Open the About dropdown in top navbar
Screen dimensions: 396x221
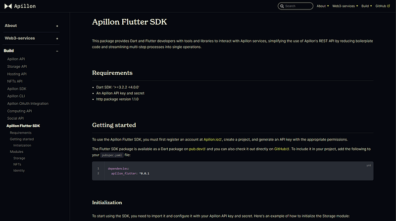coord(323,6)
